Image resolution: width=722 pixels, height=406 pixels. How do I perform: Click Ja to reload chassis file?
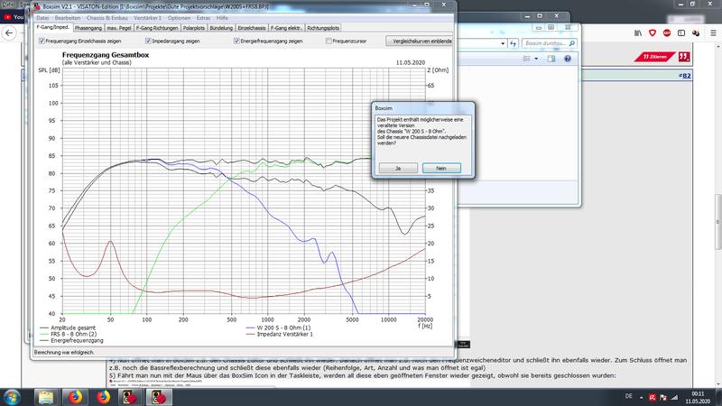398,167
